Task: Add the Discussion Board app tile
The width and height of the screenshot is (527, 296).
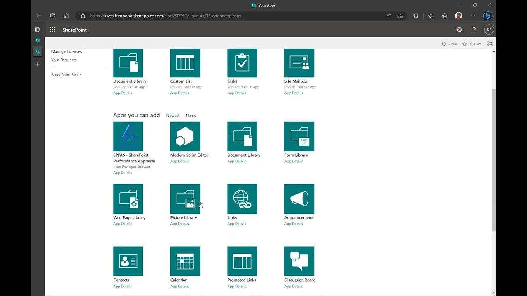Action: [x=299, y=261]
